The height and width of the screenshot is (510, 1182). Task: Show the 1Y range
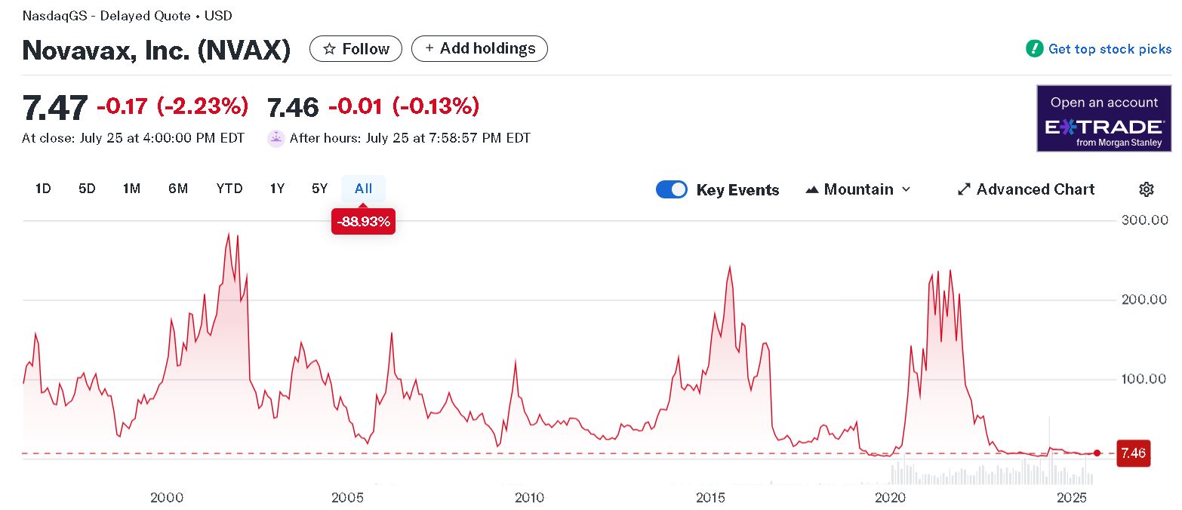[277, 189]
